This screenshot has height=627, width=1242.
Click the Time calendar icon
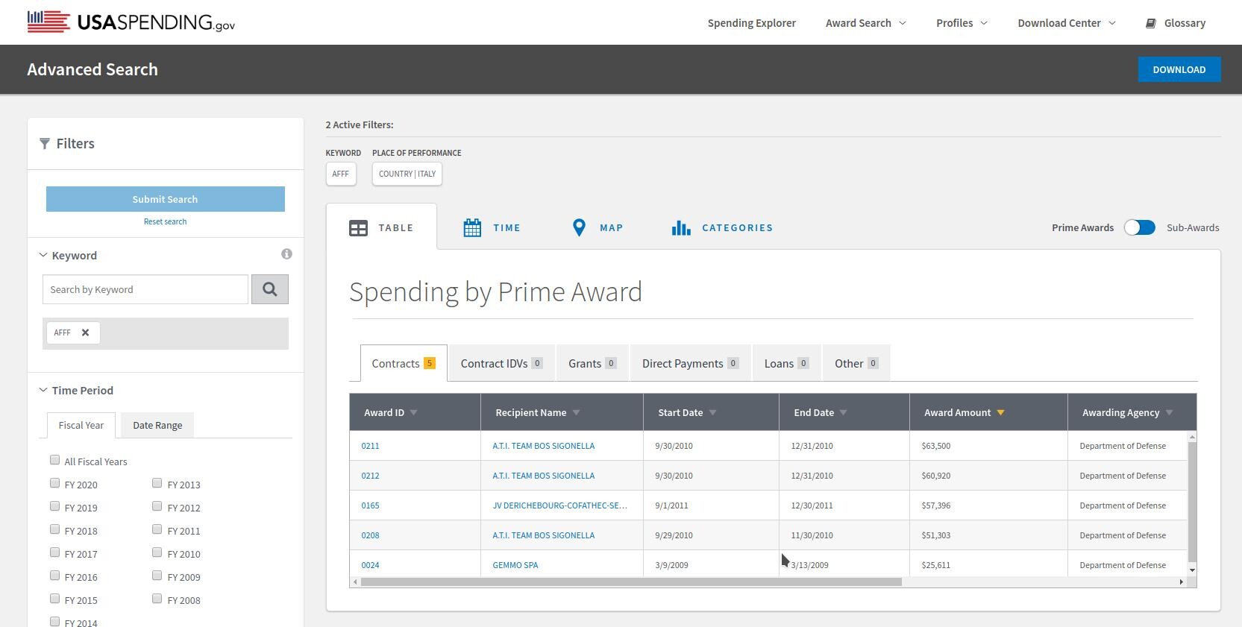pos(472,228)
